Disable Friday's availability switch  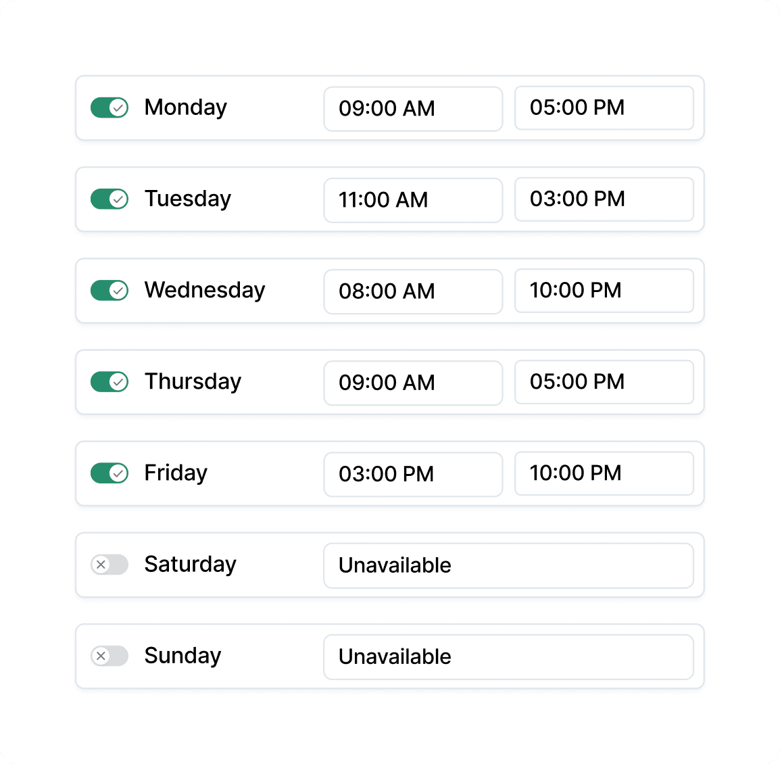109,473
